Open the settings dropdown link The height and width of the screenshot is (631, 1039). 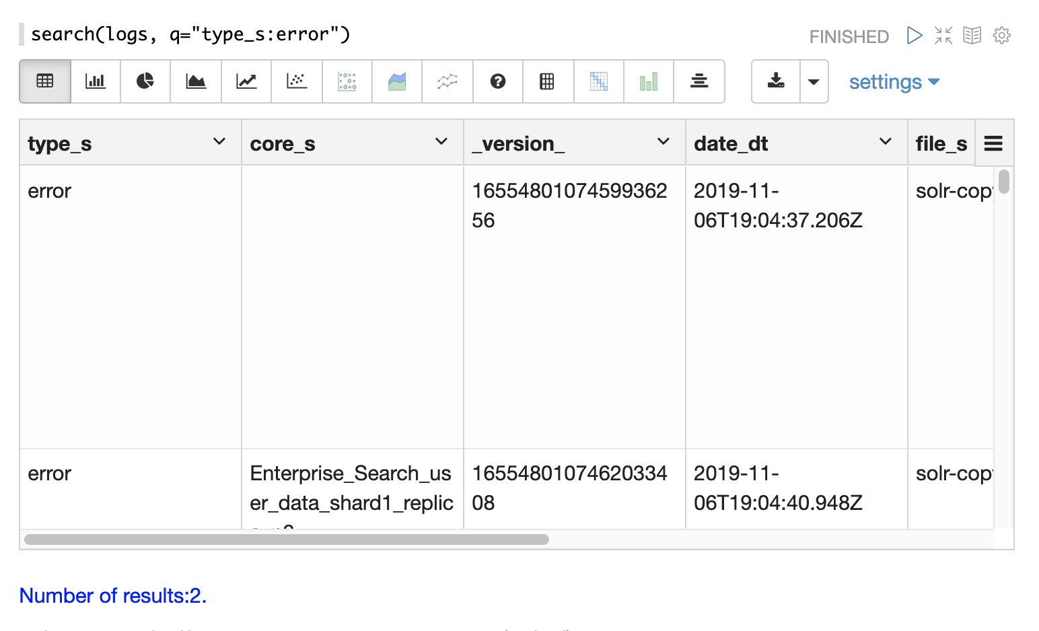point(894,82)
